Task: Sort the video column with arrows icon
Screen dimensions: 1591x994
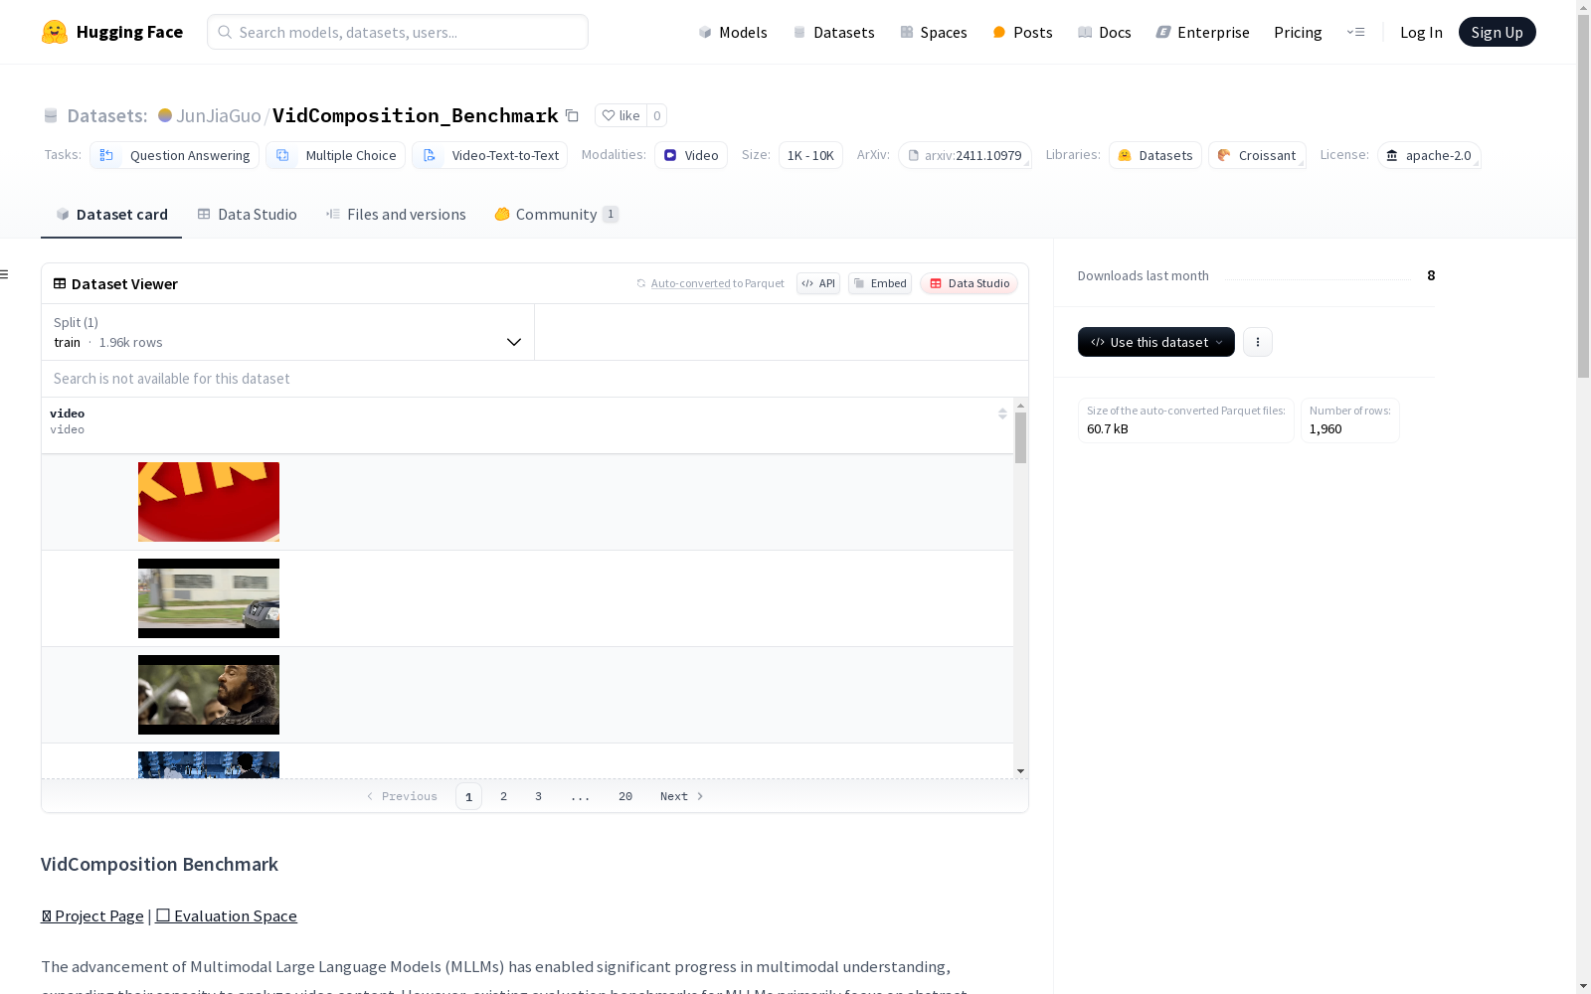Action: 1002,414
